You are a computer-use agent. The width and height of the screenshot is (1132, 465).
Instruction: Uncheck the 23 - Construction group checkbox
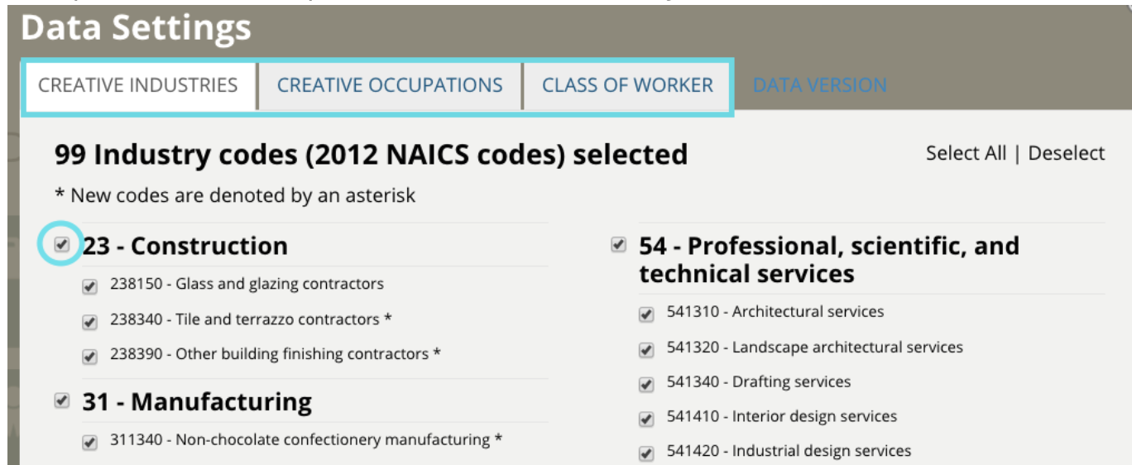[62, 245]
